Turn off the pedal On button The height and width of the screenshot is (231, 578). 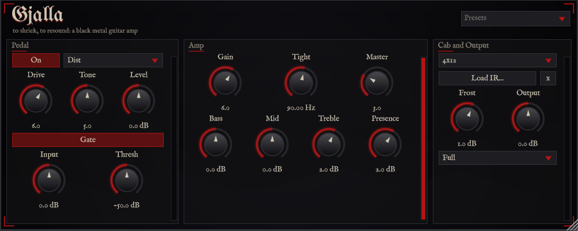tap(36, 60)
